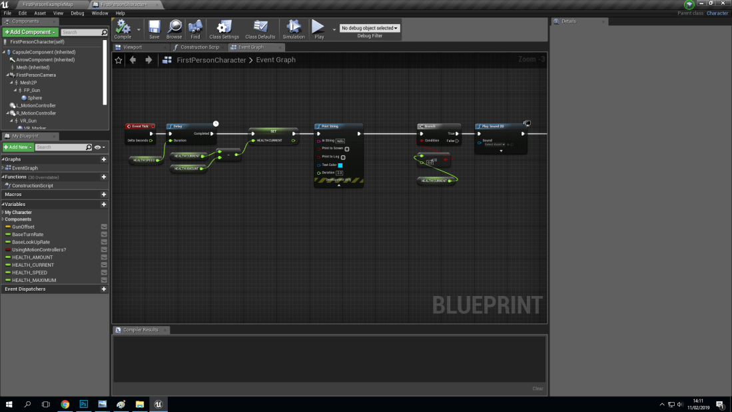Viewport: 732px width, 412px height.
Task: Click the Add Component button
Action: click(30, 31)
